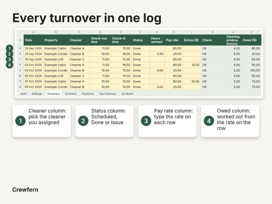Go to the Payments sheet tab

88,94
